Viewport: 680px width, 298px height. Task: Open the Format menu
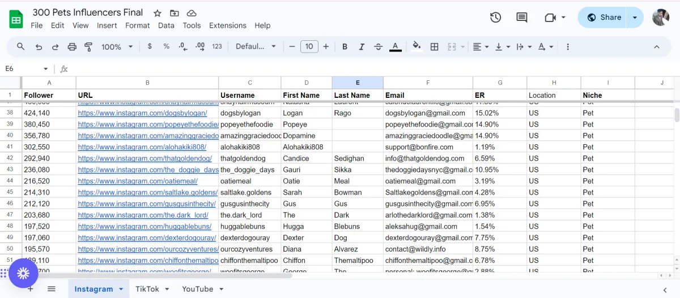pos(138,25)
